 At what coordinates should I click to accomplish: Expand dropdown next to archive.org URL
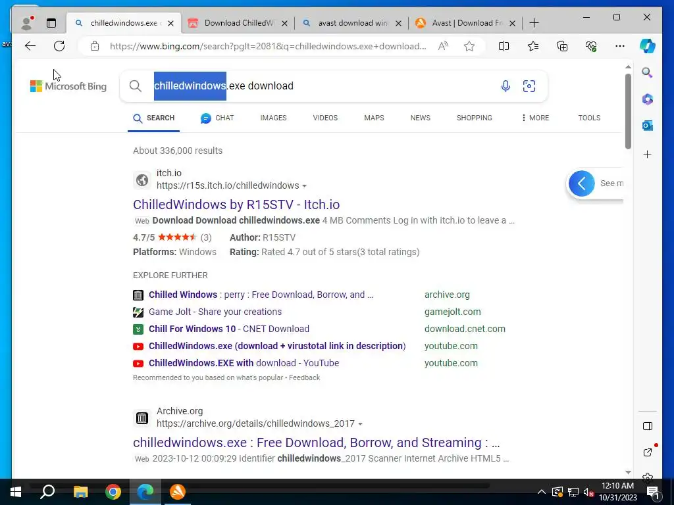click(x=360, y=424)
